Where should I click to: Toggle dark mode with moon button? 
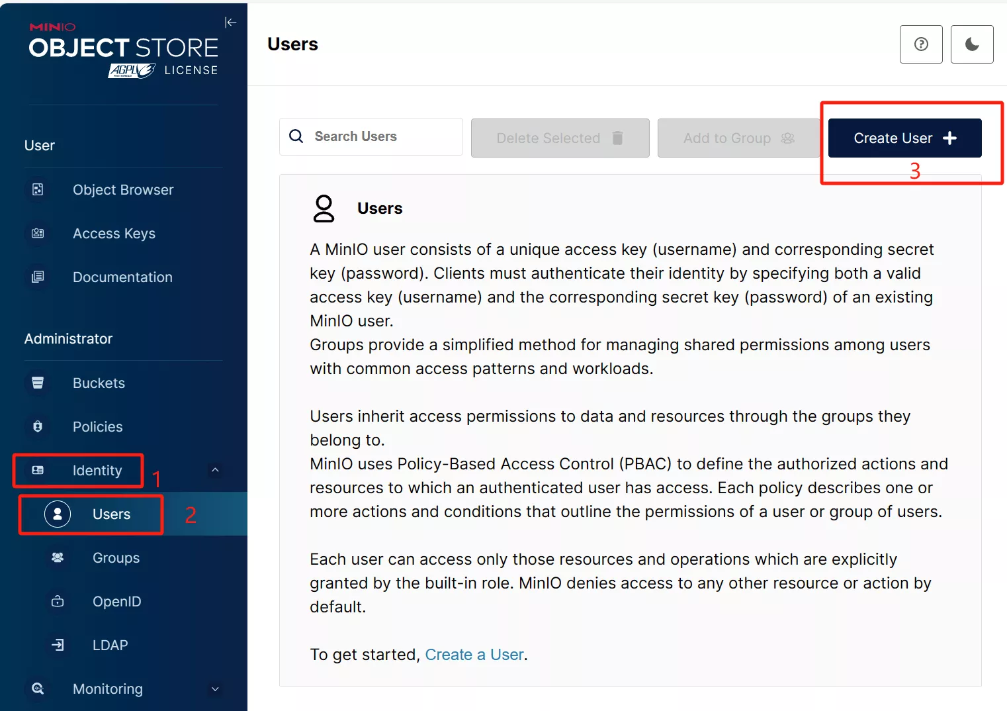(971, 44)
